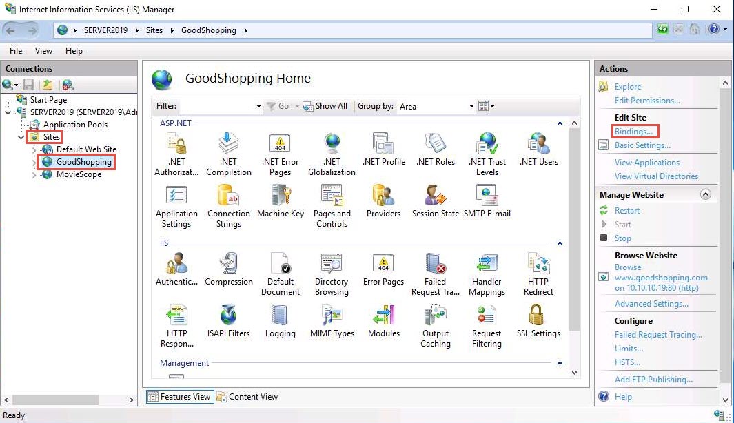Collapse the Manage Website actions section
This screenshot has height=423, width=734.
(705, 195)
